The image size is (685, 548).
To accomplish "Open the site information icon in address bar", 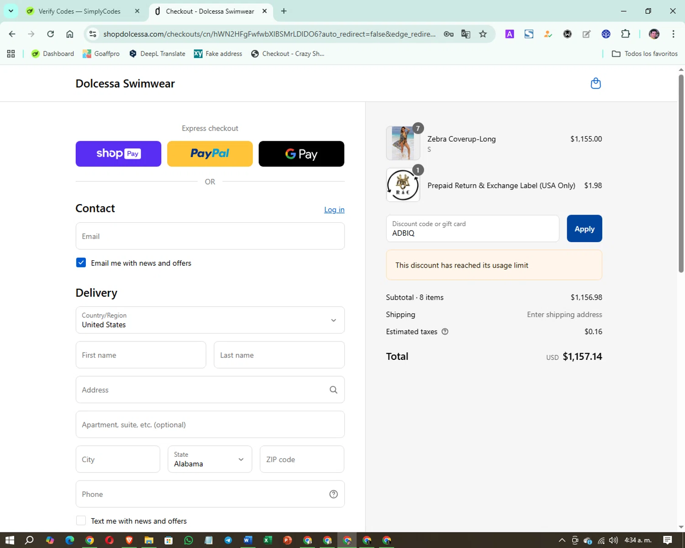I will (x=93, y=34).
